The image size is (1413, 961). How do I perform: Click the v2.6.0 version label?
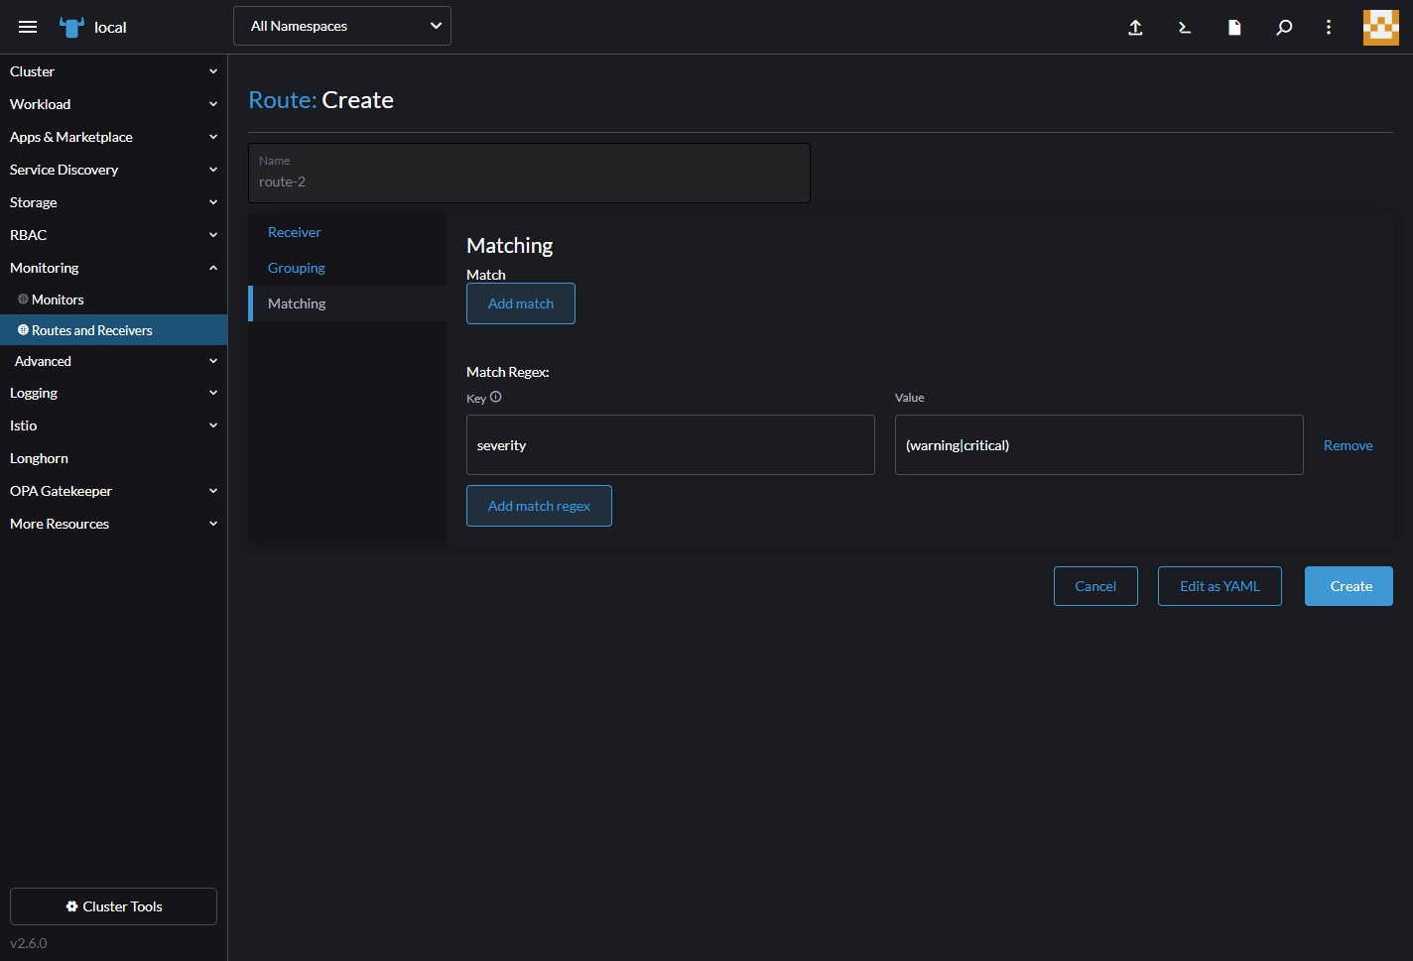pyautogui.click(x=29, y=943)
